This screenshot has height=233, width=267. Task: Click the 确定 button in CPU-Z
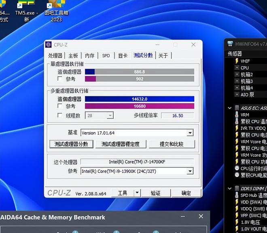(186, 193)
